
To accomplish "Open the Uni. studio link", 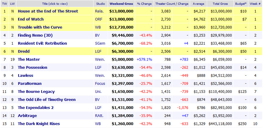I will coord(98,92).
